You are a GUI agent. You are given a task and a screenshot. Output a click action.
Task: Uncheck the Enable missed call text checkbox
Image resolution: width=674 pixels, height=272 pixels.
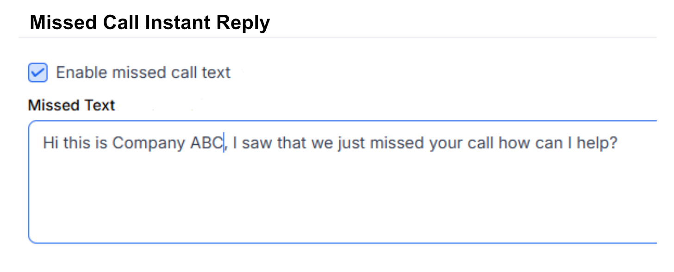point(37,73)
